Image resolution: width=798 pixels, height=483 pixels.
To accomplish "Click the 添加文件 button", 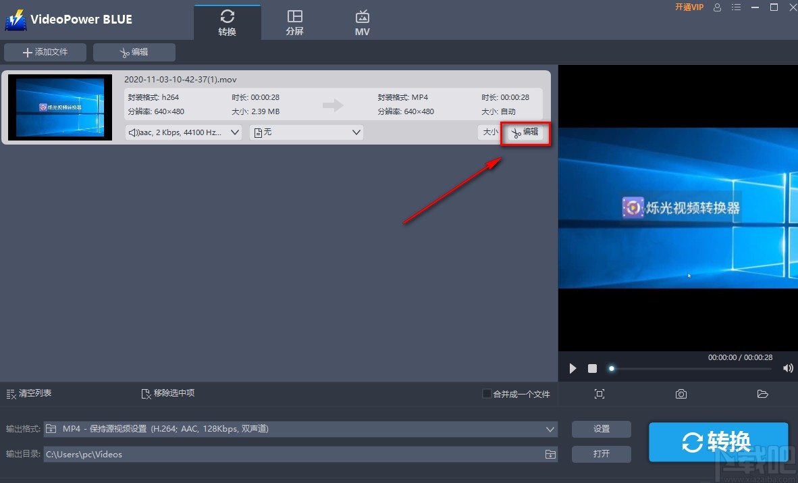I will pos(45,52).
